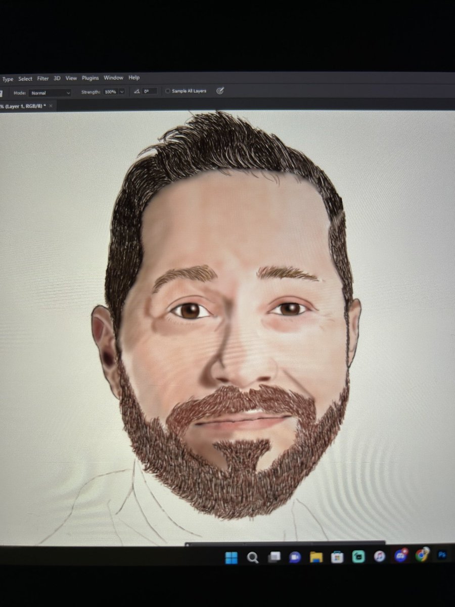
Task: Open the Help menu
Action: coord(133,78)
